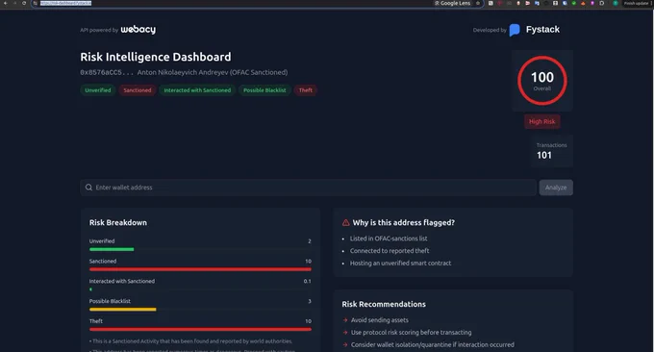This screenshot has width=654, height=352.
Task: Click the Possible Blacklist value 3
Action: pyautogui.click(x=310, y=301)
